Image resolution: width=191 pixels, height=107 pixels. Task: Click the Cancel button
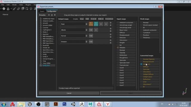69,93
